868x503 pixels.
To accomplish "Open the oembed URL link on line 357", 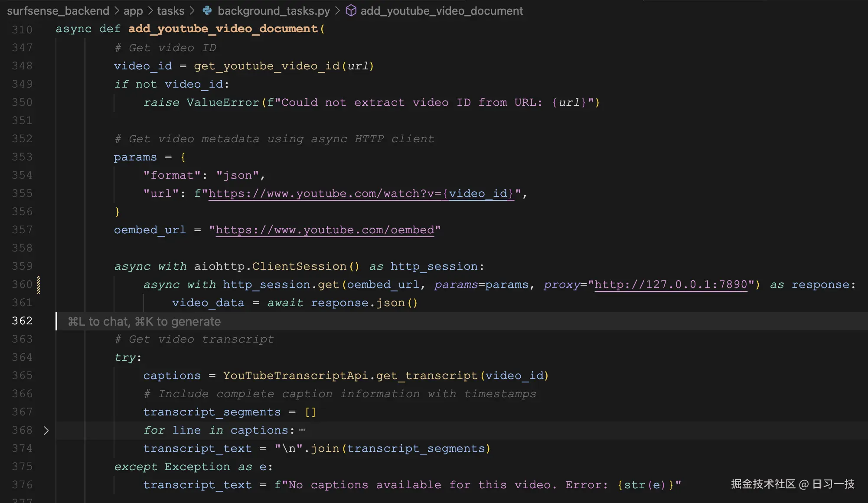I will pyautogui.click(x=325, y=230).
